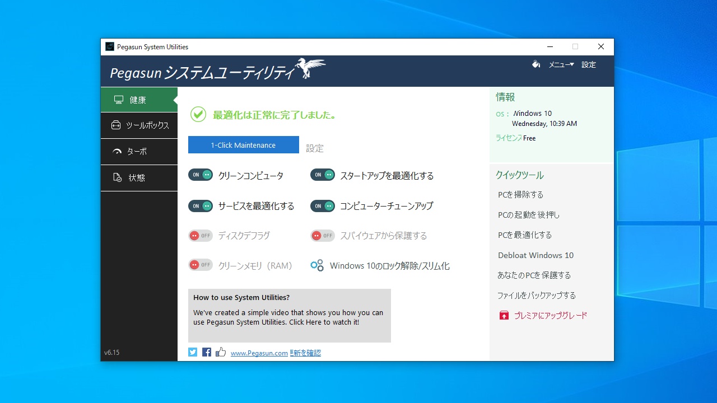Screen dimensions: 717x403
Task: Toggle off クリーンコンピュータ switch
Action: tap(201, 175)
